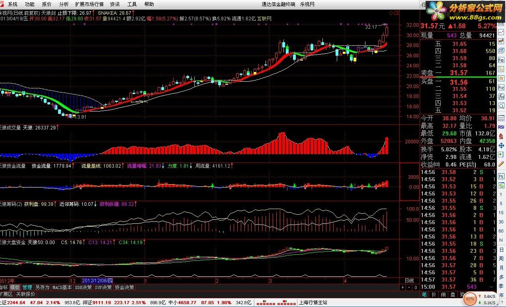Click the 上证 index value 2244.64

[x=16, y=303]
